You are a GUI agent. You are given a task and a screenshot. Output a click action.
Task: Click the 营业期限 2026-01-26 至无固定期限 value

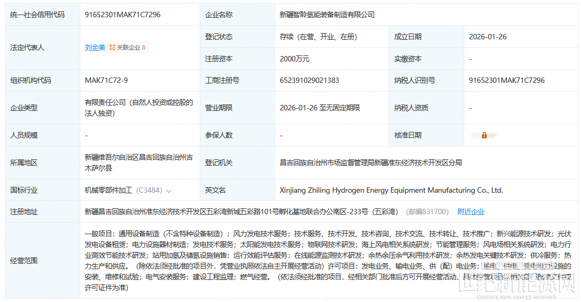tap(319, 108)
